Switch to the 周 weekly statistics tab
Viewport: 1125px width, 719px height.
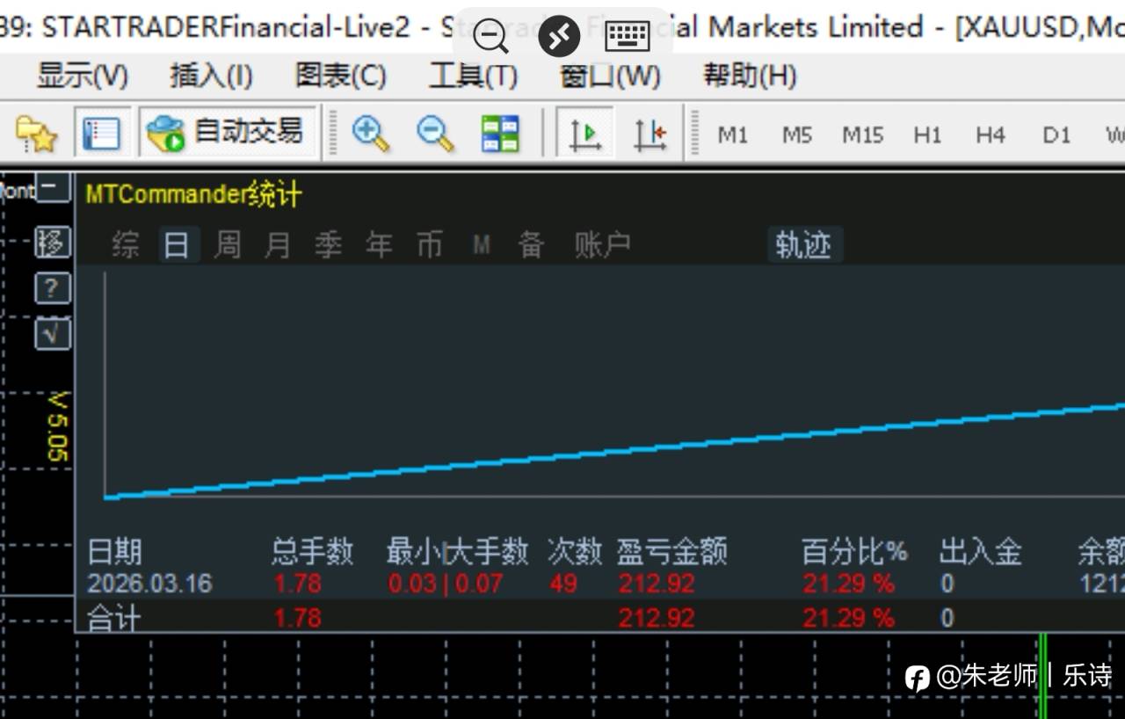point(227,244)
